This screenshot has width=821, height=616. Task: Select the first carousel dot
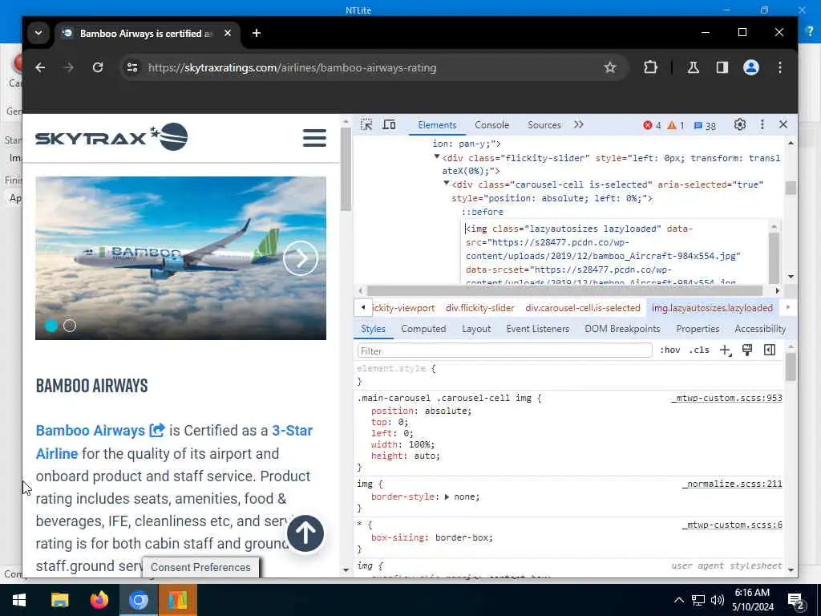click(51, 326)
